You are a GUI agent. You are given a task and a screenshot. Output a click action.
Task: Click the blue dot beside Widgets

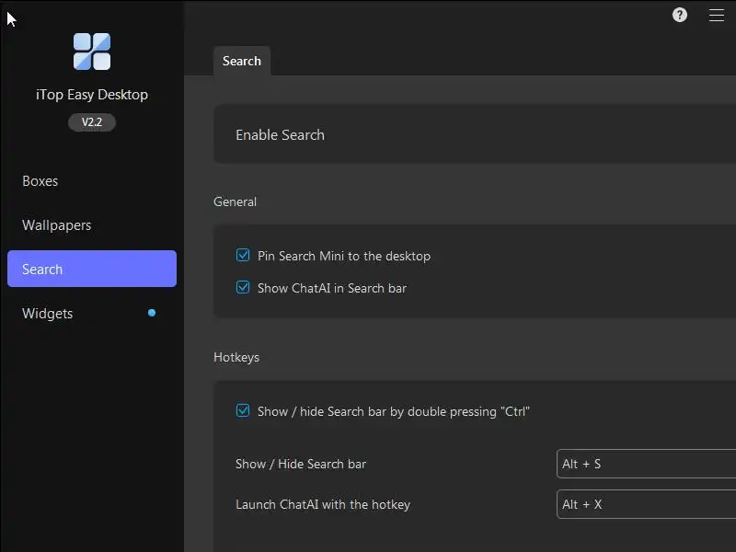point(152,313)
